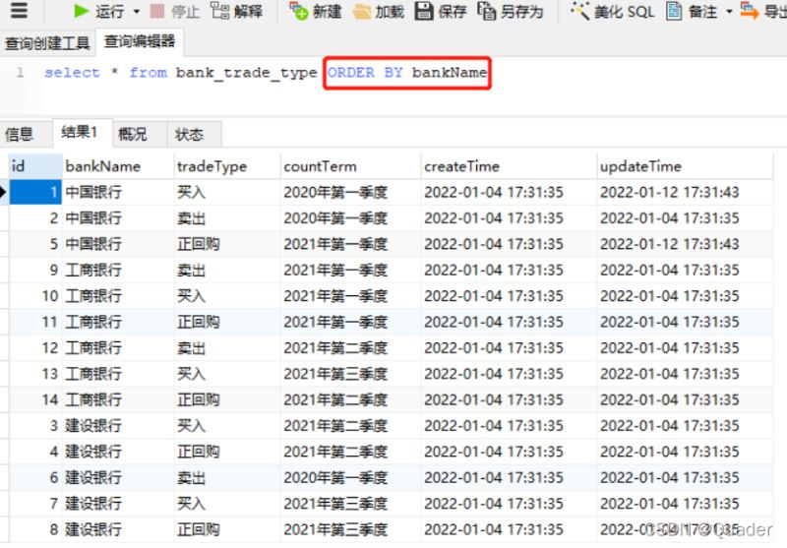Switch to the Query Editor tab
This screenshot has height=548, width=787.
[140, 41]
